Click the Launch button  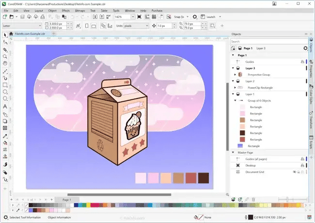pos(211,16)
